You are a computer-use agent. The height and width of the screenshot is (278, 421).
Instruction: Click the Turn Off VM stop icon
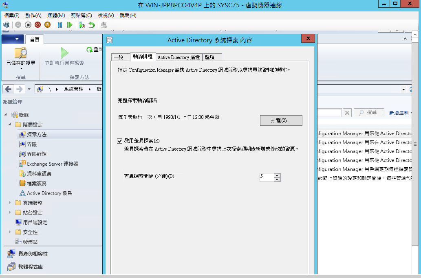(28, 25)
